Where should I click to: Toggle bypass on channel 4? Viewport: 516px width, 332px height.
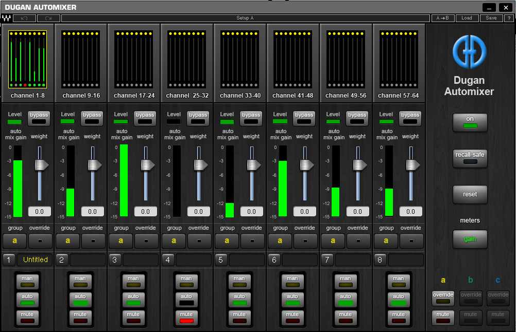[x=198, y=118]
